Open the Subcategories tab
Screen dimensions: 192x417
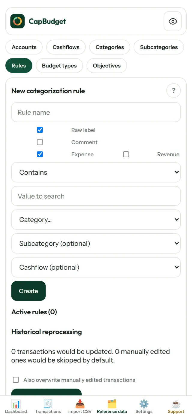point(159,47)
